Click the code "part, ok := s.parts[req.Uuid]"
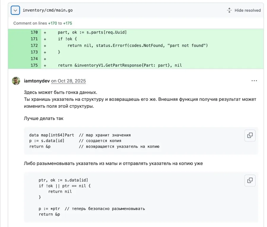The width and height of the screenshot is (267, 227). coord(92,32)
